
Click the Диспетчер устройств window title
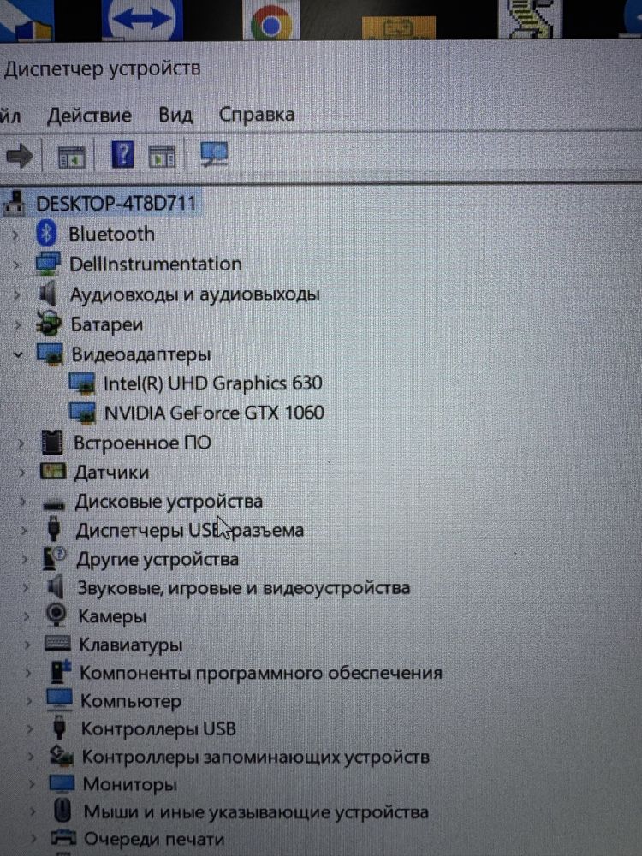(x=102, y=69)
